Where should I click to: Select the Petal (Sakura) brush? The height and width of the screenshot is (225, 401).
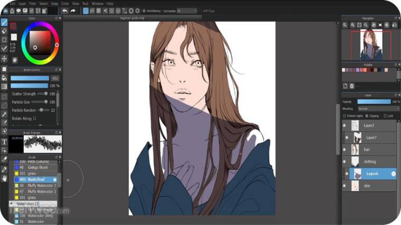(x=35, y=162)
